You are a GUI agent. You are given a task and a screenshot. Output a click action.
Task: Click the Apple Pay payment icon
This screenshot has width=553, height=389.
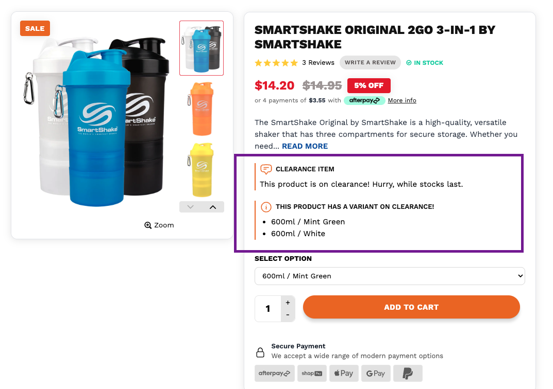click(x=344, y=373)
